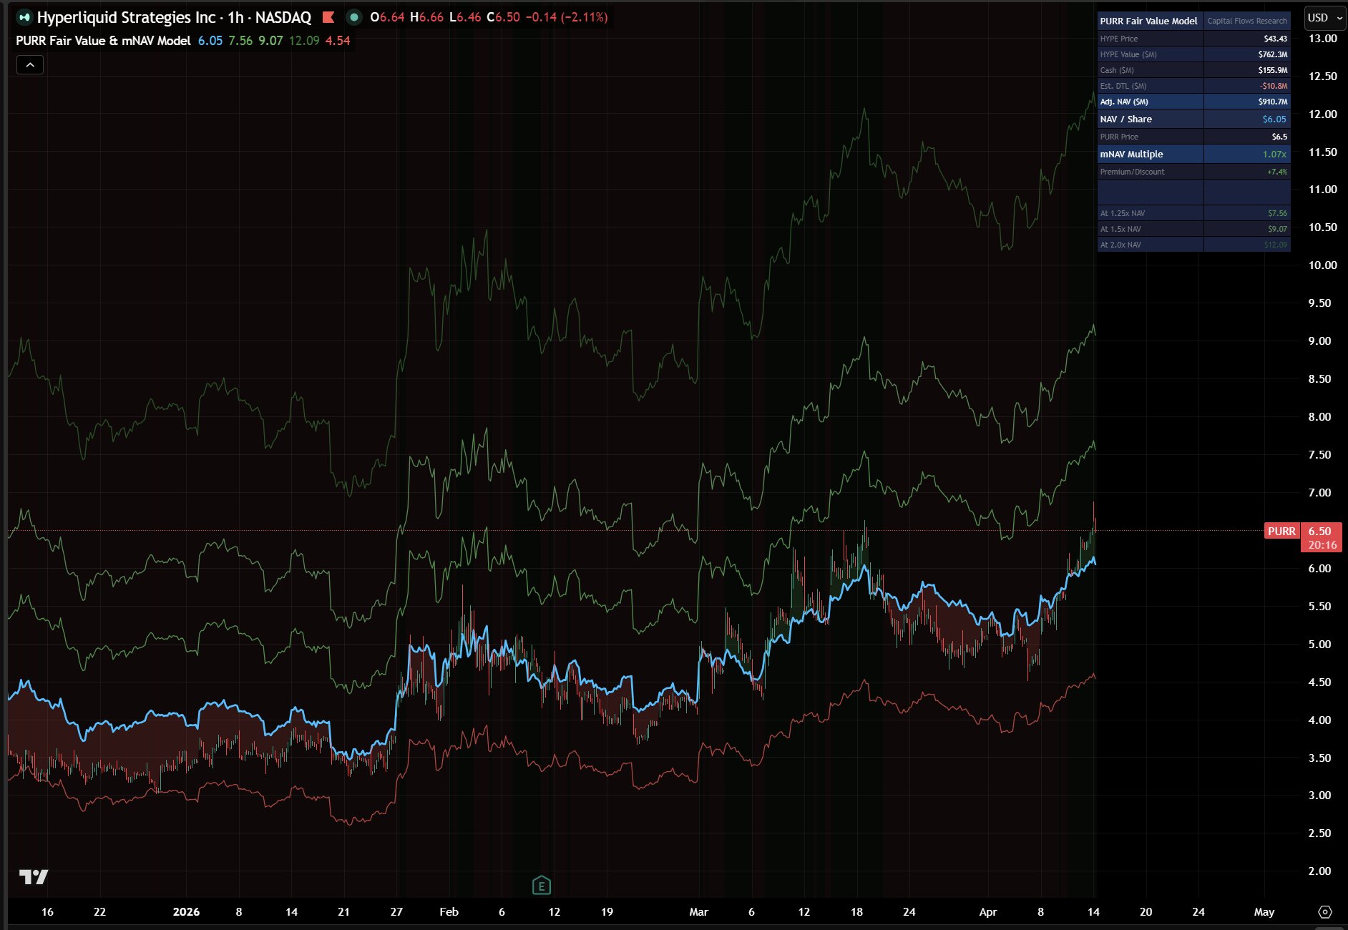Image resolution: width=1348 pixels, height=930 pixels.
Task: Click the 'Cash ($M)' table label
Action: click(x=1117, y=70)
